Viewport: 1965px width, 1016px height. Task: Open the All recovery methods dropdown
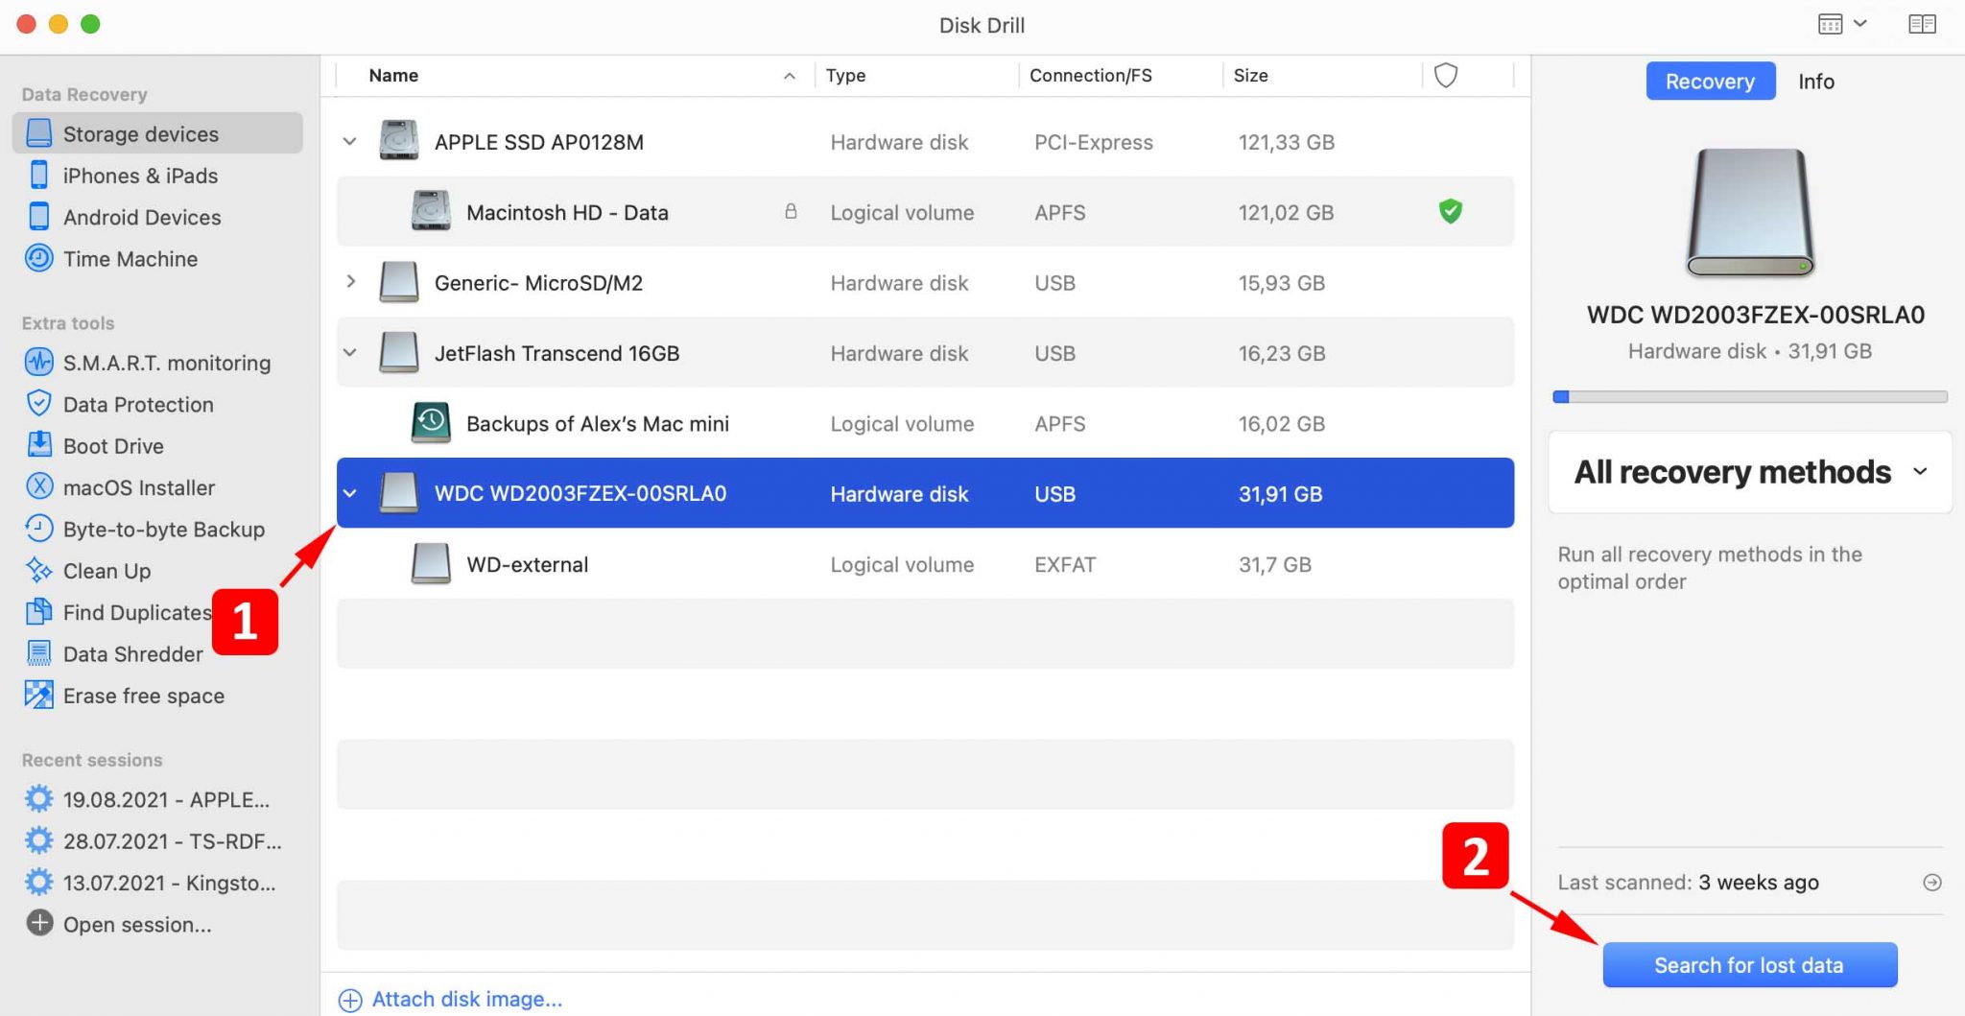[x=1749, y=472]
